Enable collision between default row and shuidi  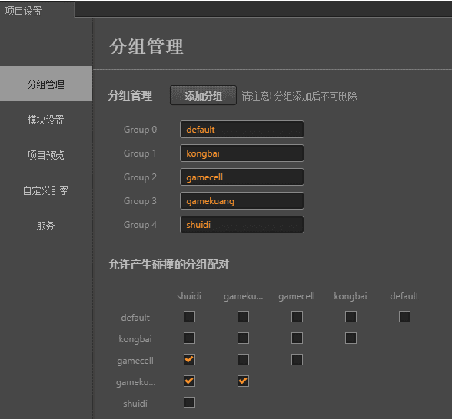pyautogui.click(x=189, y=316)
